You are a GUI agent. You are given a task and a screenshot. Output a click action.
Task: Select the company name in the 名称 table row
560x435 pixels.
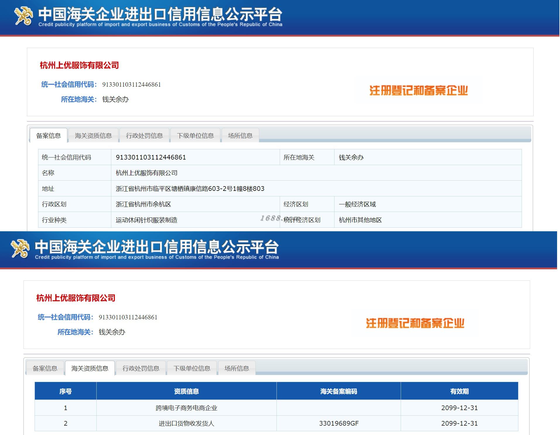click(146, 173)
